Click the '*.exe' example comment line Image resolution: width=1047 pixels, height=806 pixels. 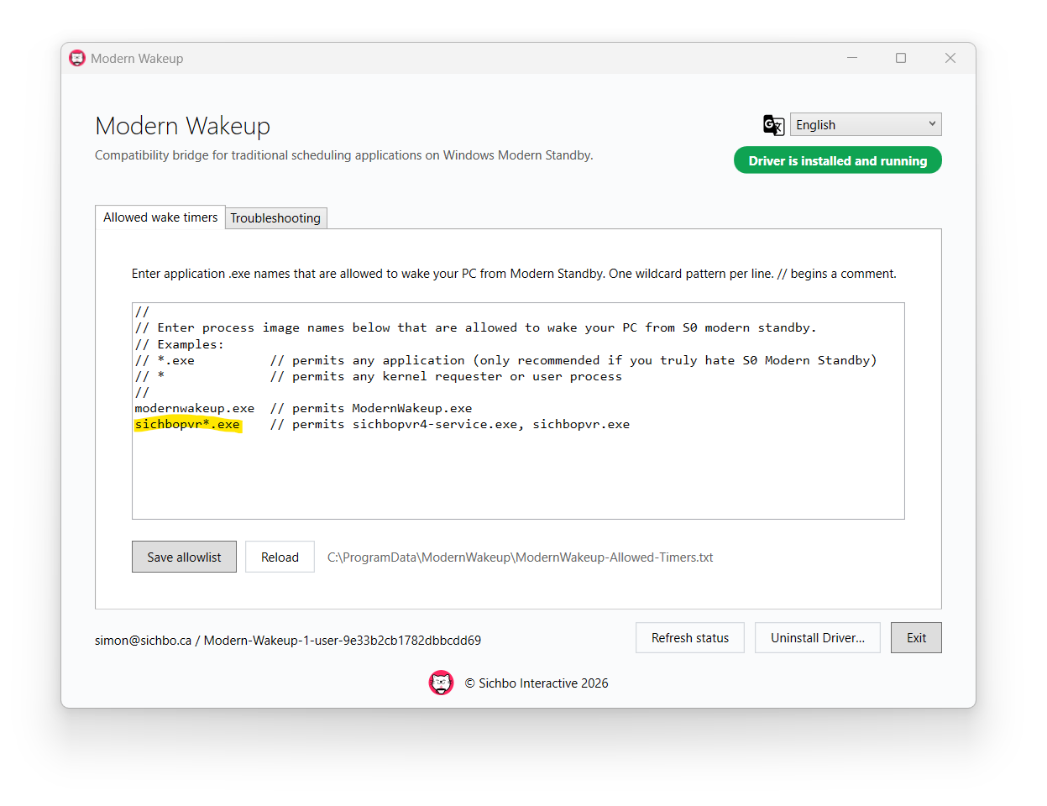505,360
